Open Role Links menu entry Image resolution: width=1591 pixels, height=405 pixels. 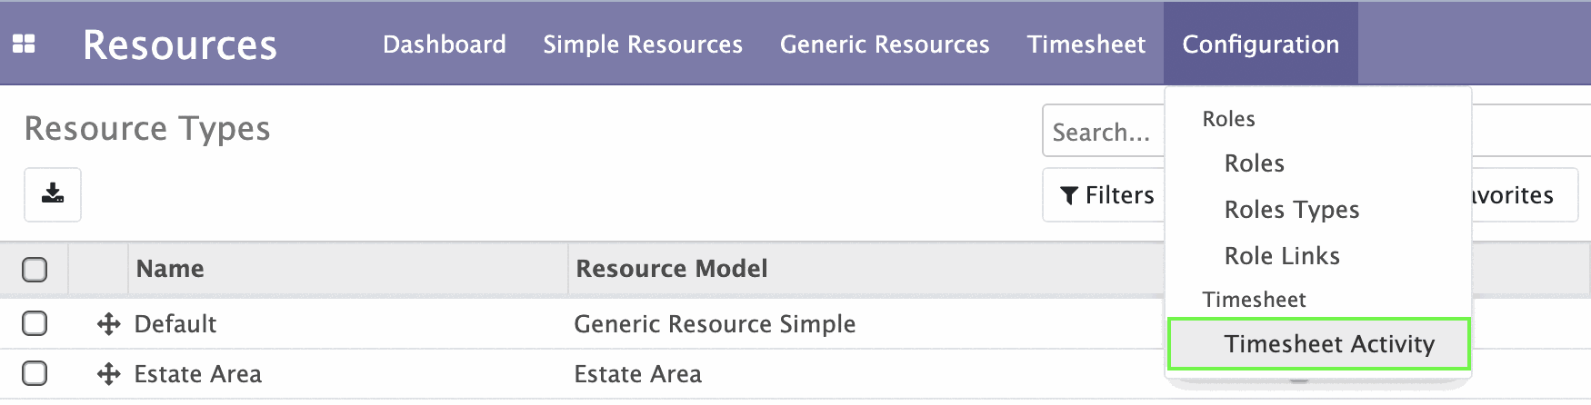[x=1282, y=256]
